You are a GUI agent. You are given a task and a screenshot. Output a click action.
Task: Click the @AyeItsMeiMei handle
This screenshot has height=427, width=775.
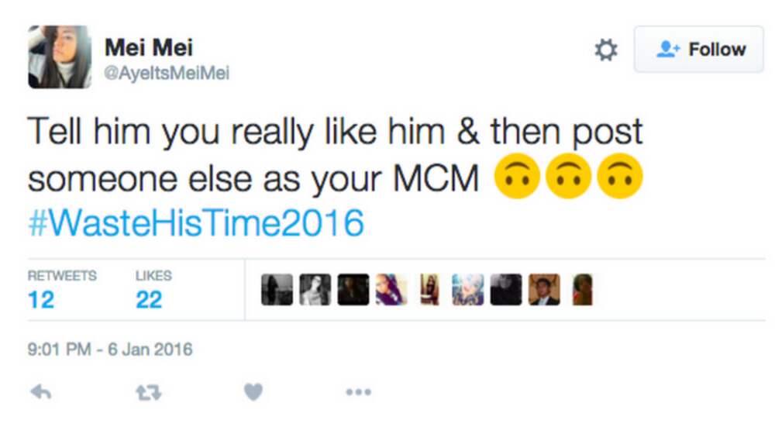pos(167,74)
